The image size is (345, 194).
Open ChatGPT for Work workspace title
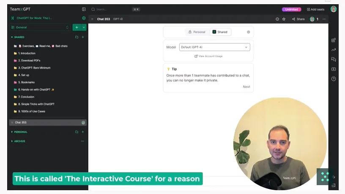click(34, 18)
